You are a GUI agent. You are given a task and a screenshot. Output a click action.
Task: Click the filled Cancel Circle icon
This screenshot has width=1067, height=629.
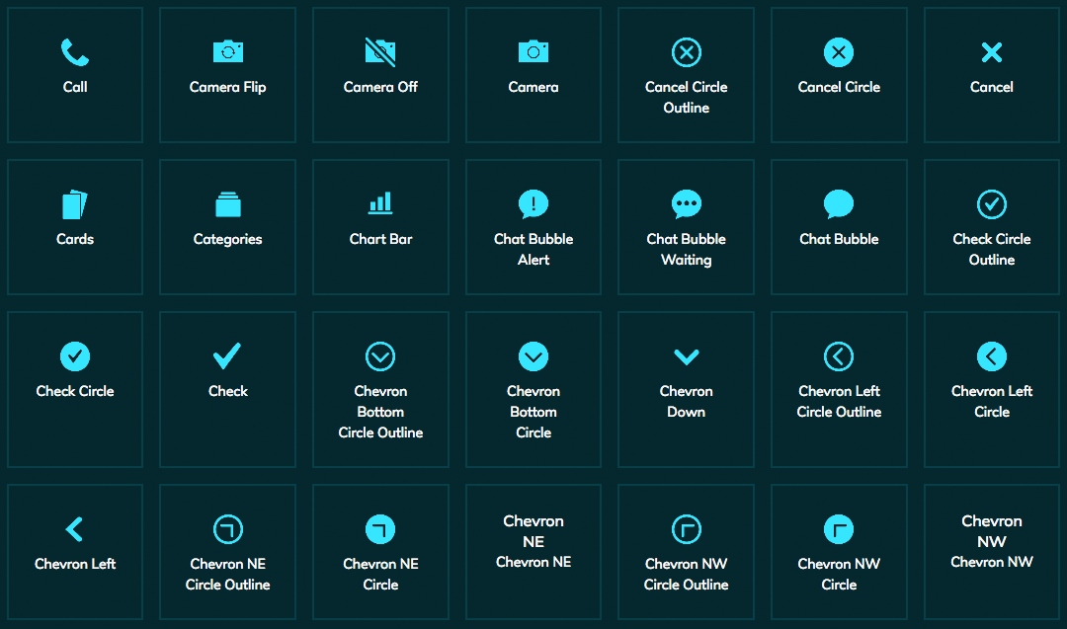[x=839, y=52]
